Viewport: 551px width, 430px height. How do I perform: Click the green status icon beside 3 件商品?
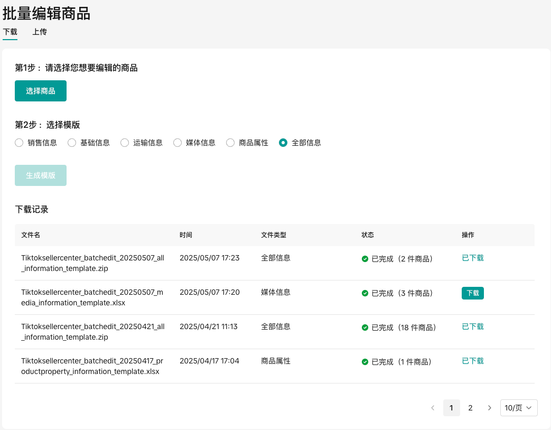(x=365, y=293)
